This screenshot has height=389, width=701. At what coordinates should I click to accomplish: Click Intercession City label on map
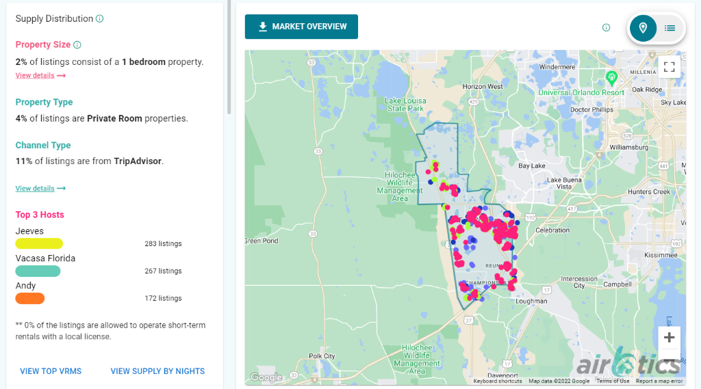(579, 282)
